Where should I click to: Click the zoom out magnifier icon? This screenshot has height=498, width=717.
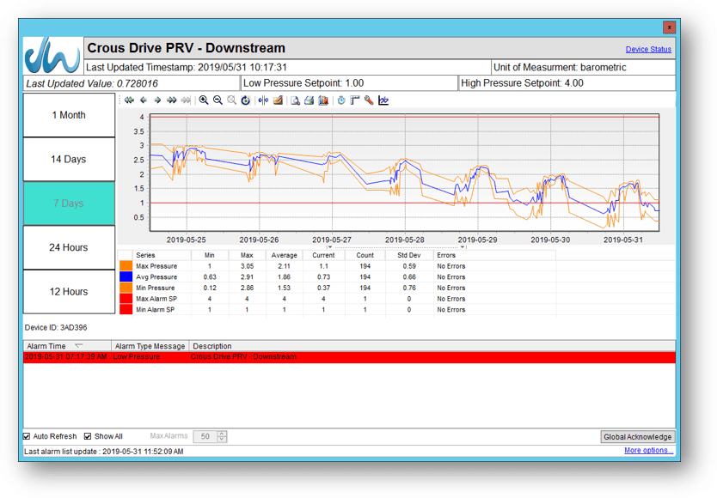tap(218, 100)
